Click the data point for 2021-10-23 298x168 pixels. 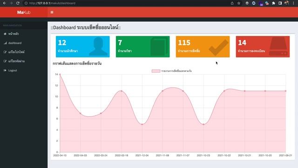click(203, 125)
